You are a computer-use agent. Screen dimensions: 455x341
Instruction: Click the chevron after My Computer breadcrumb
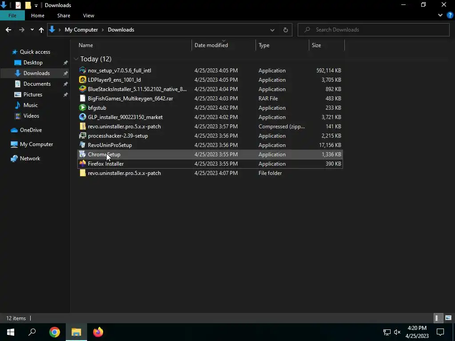(103, 30)
